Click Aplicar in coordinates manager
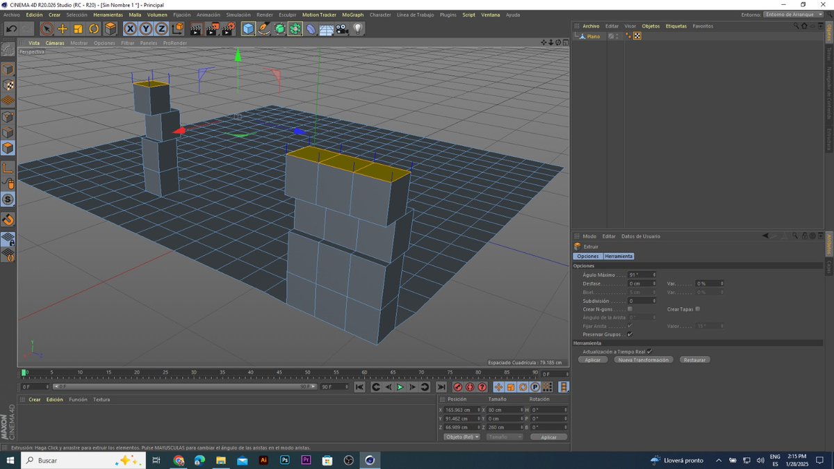Viewport: 834px width, 469px height. 549,437
